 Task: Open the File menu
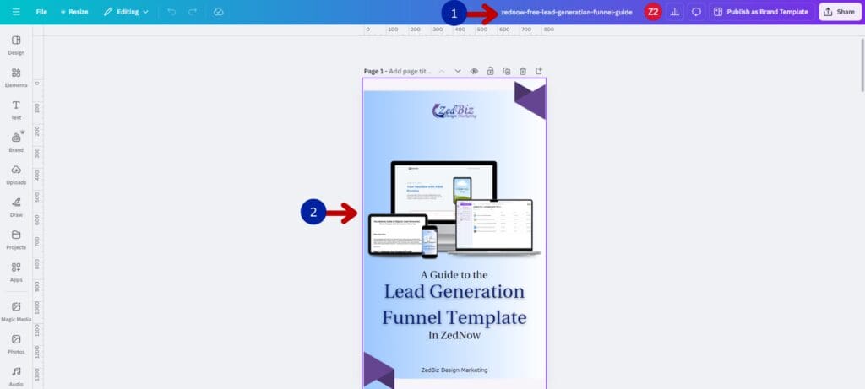pyautogui.click(x=41, y=12)
